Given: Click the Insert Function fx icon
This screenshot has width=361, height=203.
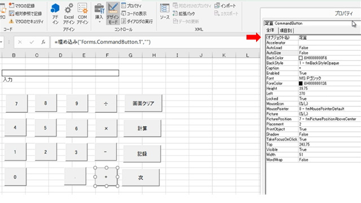Looking at the screenshot, I should click(x=43, y=42).
